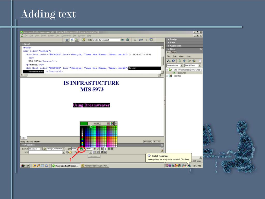Screen dimensions: 265x199
Task: Open Site menu inside Files panel
Action: 188,56
